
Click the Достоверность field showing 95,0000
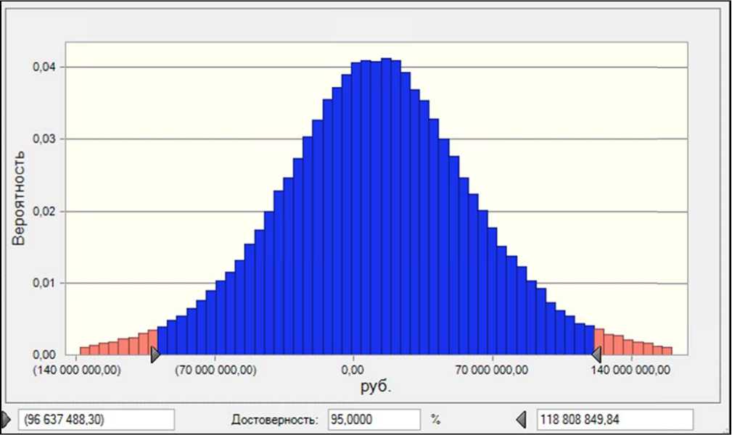(x=374, y=420)
